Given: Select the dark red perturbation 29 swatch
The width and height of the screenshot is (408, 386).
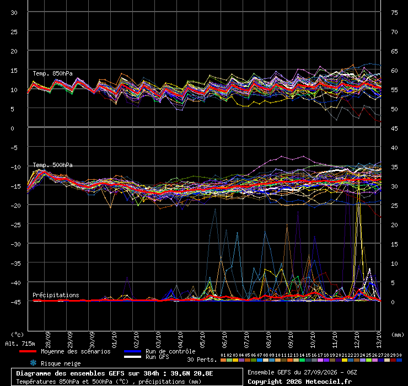Looking at the screenshot, I should tap(393, 360).
